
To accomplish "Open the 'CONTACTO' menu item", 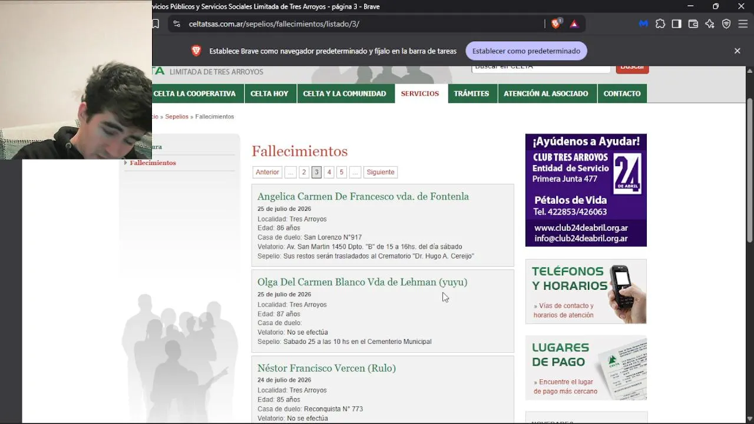I will 622,94.
